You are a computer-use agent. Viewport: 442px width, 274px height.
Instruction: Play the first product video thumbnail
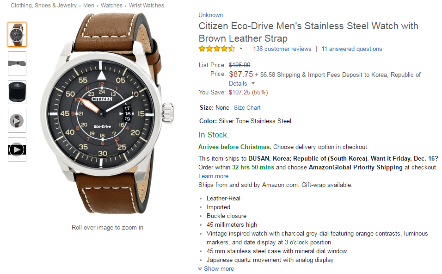17,121
